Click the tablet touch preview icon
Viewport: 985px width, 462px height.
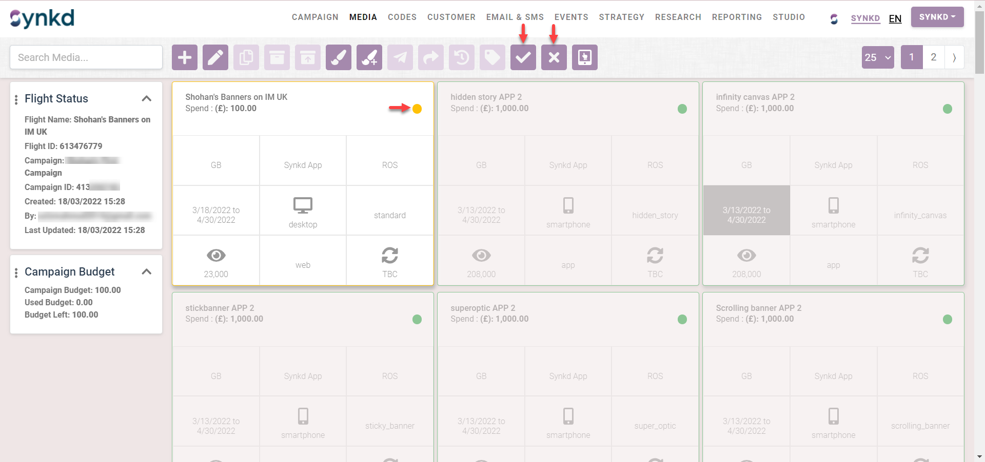pyautogui.click(x=585, y=57)
